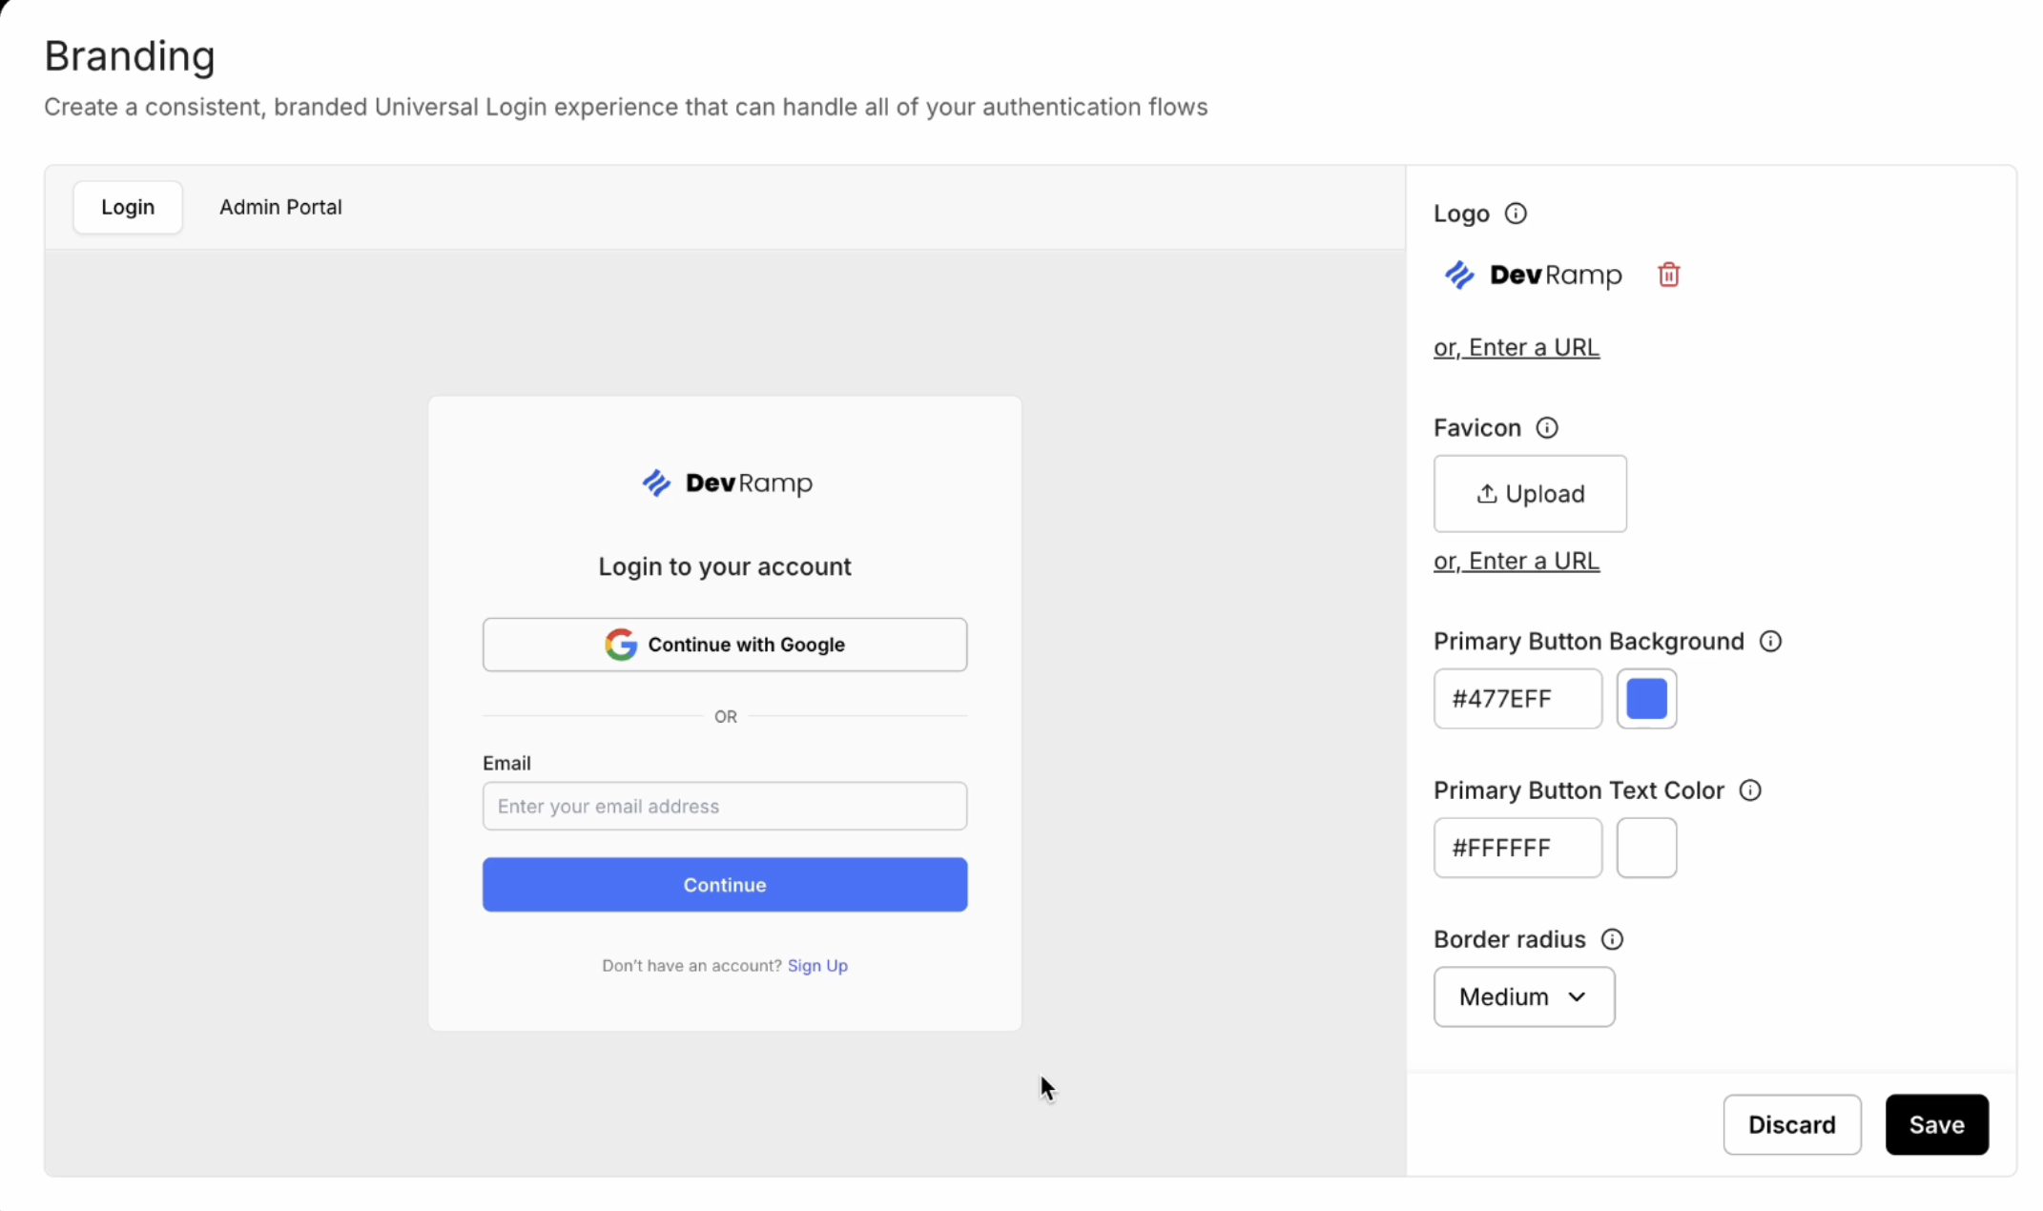2043x1211 pixels.
Task: Click Enter a URL link under Favicon
Action: tap(1516, 561)
